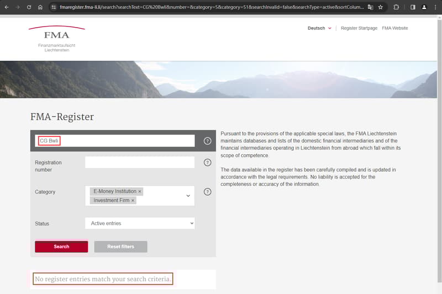Viewport: 442px width, 294px height.
Task: Click the browser address bar URL
Action: tap(212, 7)
